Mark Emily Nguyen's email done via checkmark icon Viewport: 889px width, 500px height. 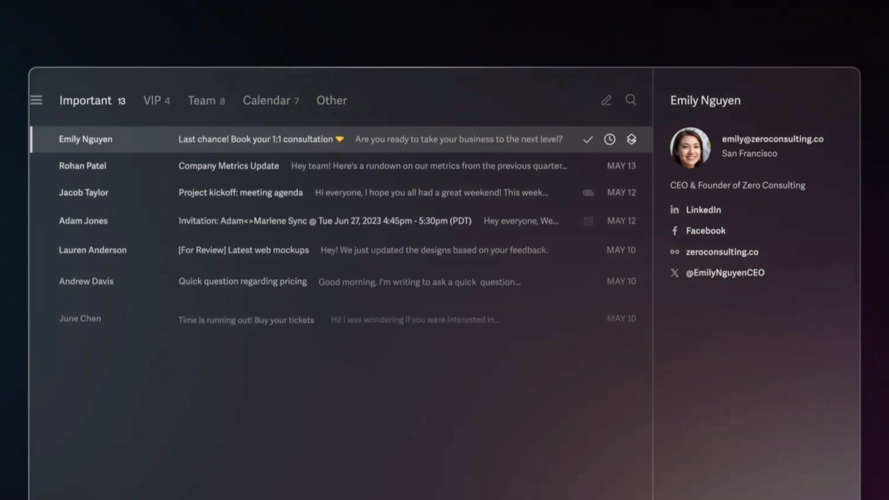[x=588, y=139]
